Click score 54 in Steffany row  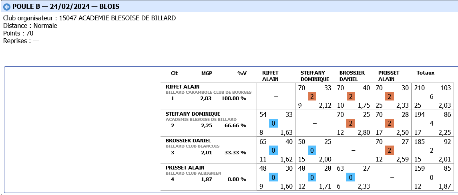pyautogui.click(x=263, y=115)
